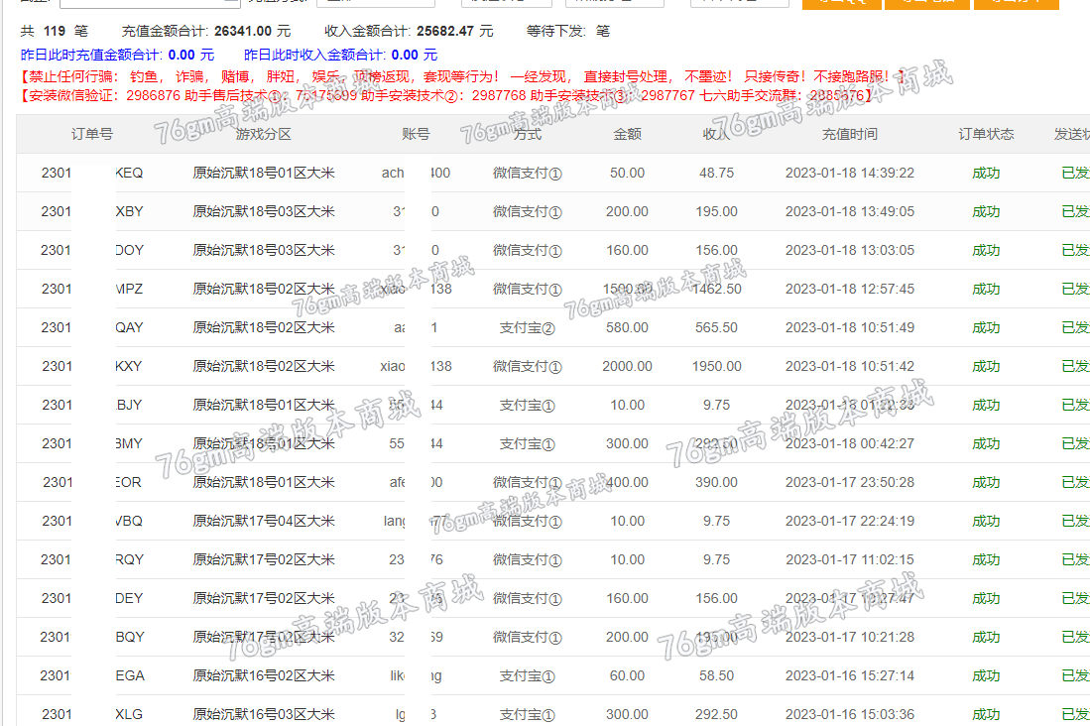This screenshot has height=726, width=1090.
Task: Click the 收入 column header
Action: point(717,134)
